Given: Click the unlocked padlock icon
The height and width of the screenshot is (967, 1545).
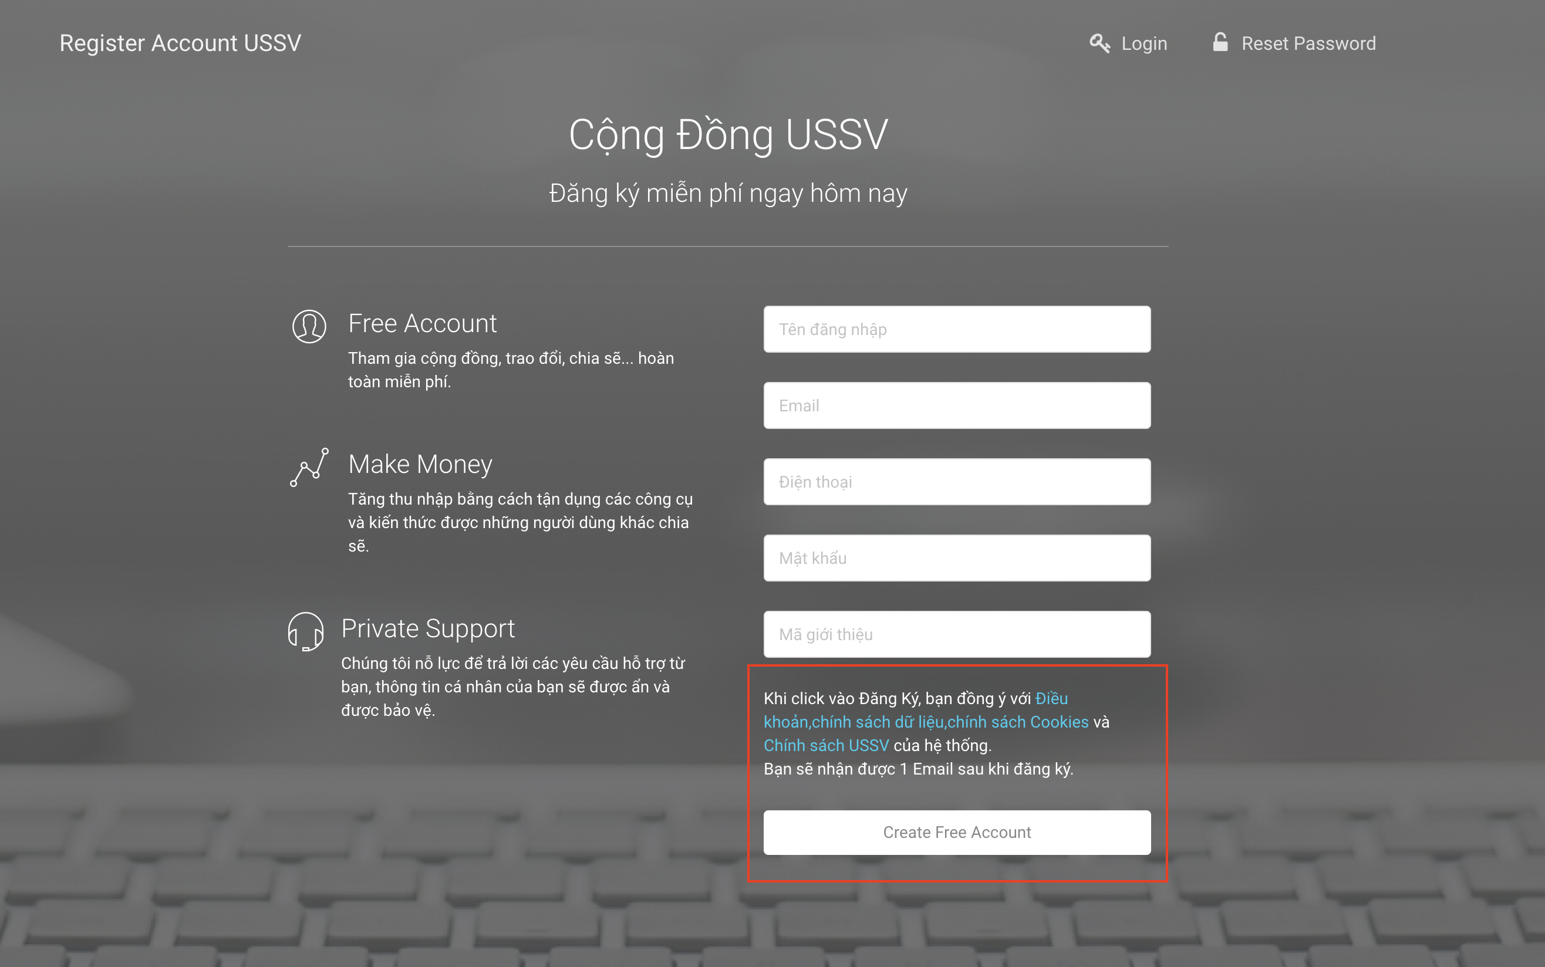Looking at the screenshot, I should click(x=1220, y=43).
